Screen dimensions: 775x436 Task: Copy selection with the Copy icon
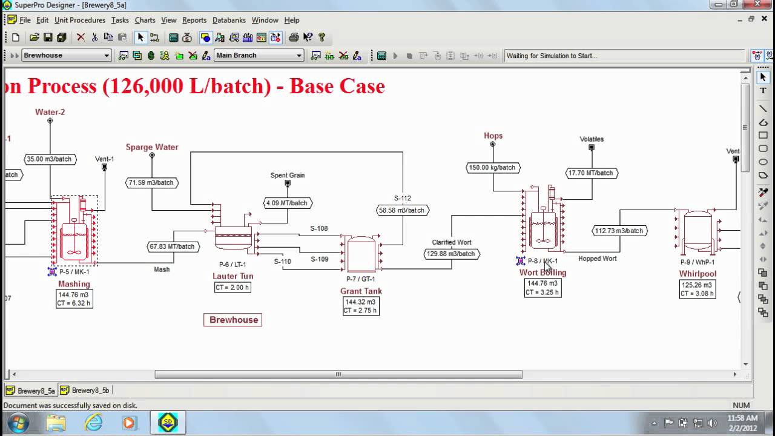(x=108, y=38)
